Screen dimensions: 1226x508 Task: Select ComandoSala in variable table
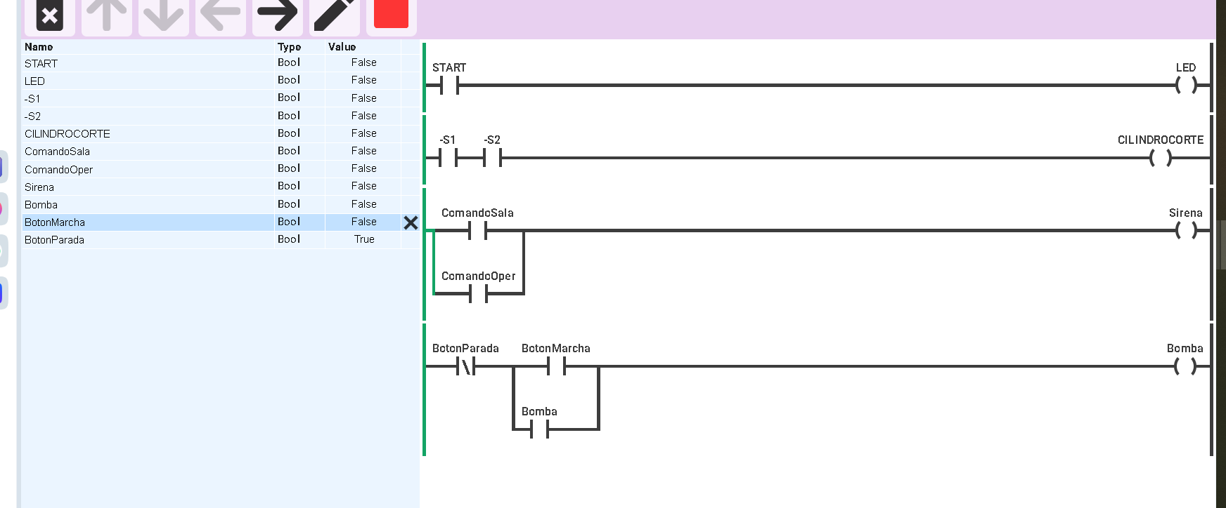click(x=58, y=152)
